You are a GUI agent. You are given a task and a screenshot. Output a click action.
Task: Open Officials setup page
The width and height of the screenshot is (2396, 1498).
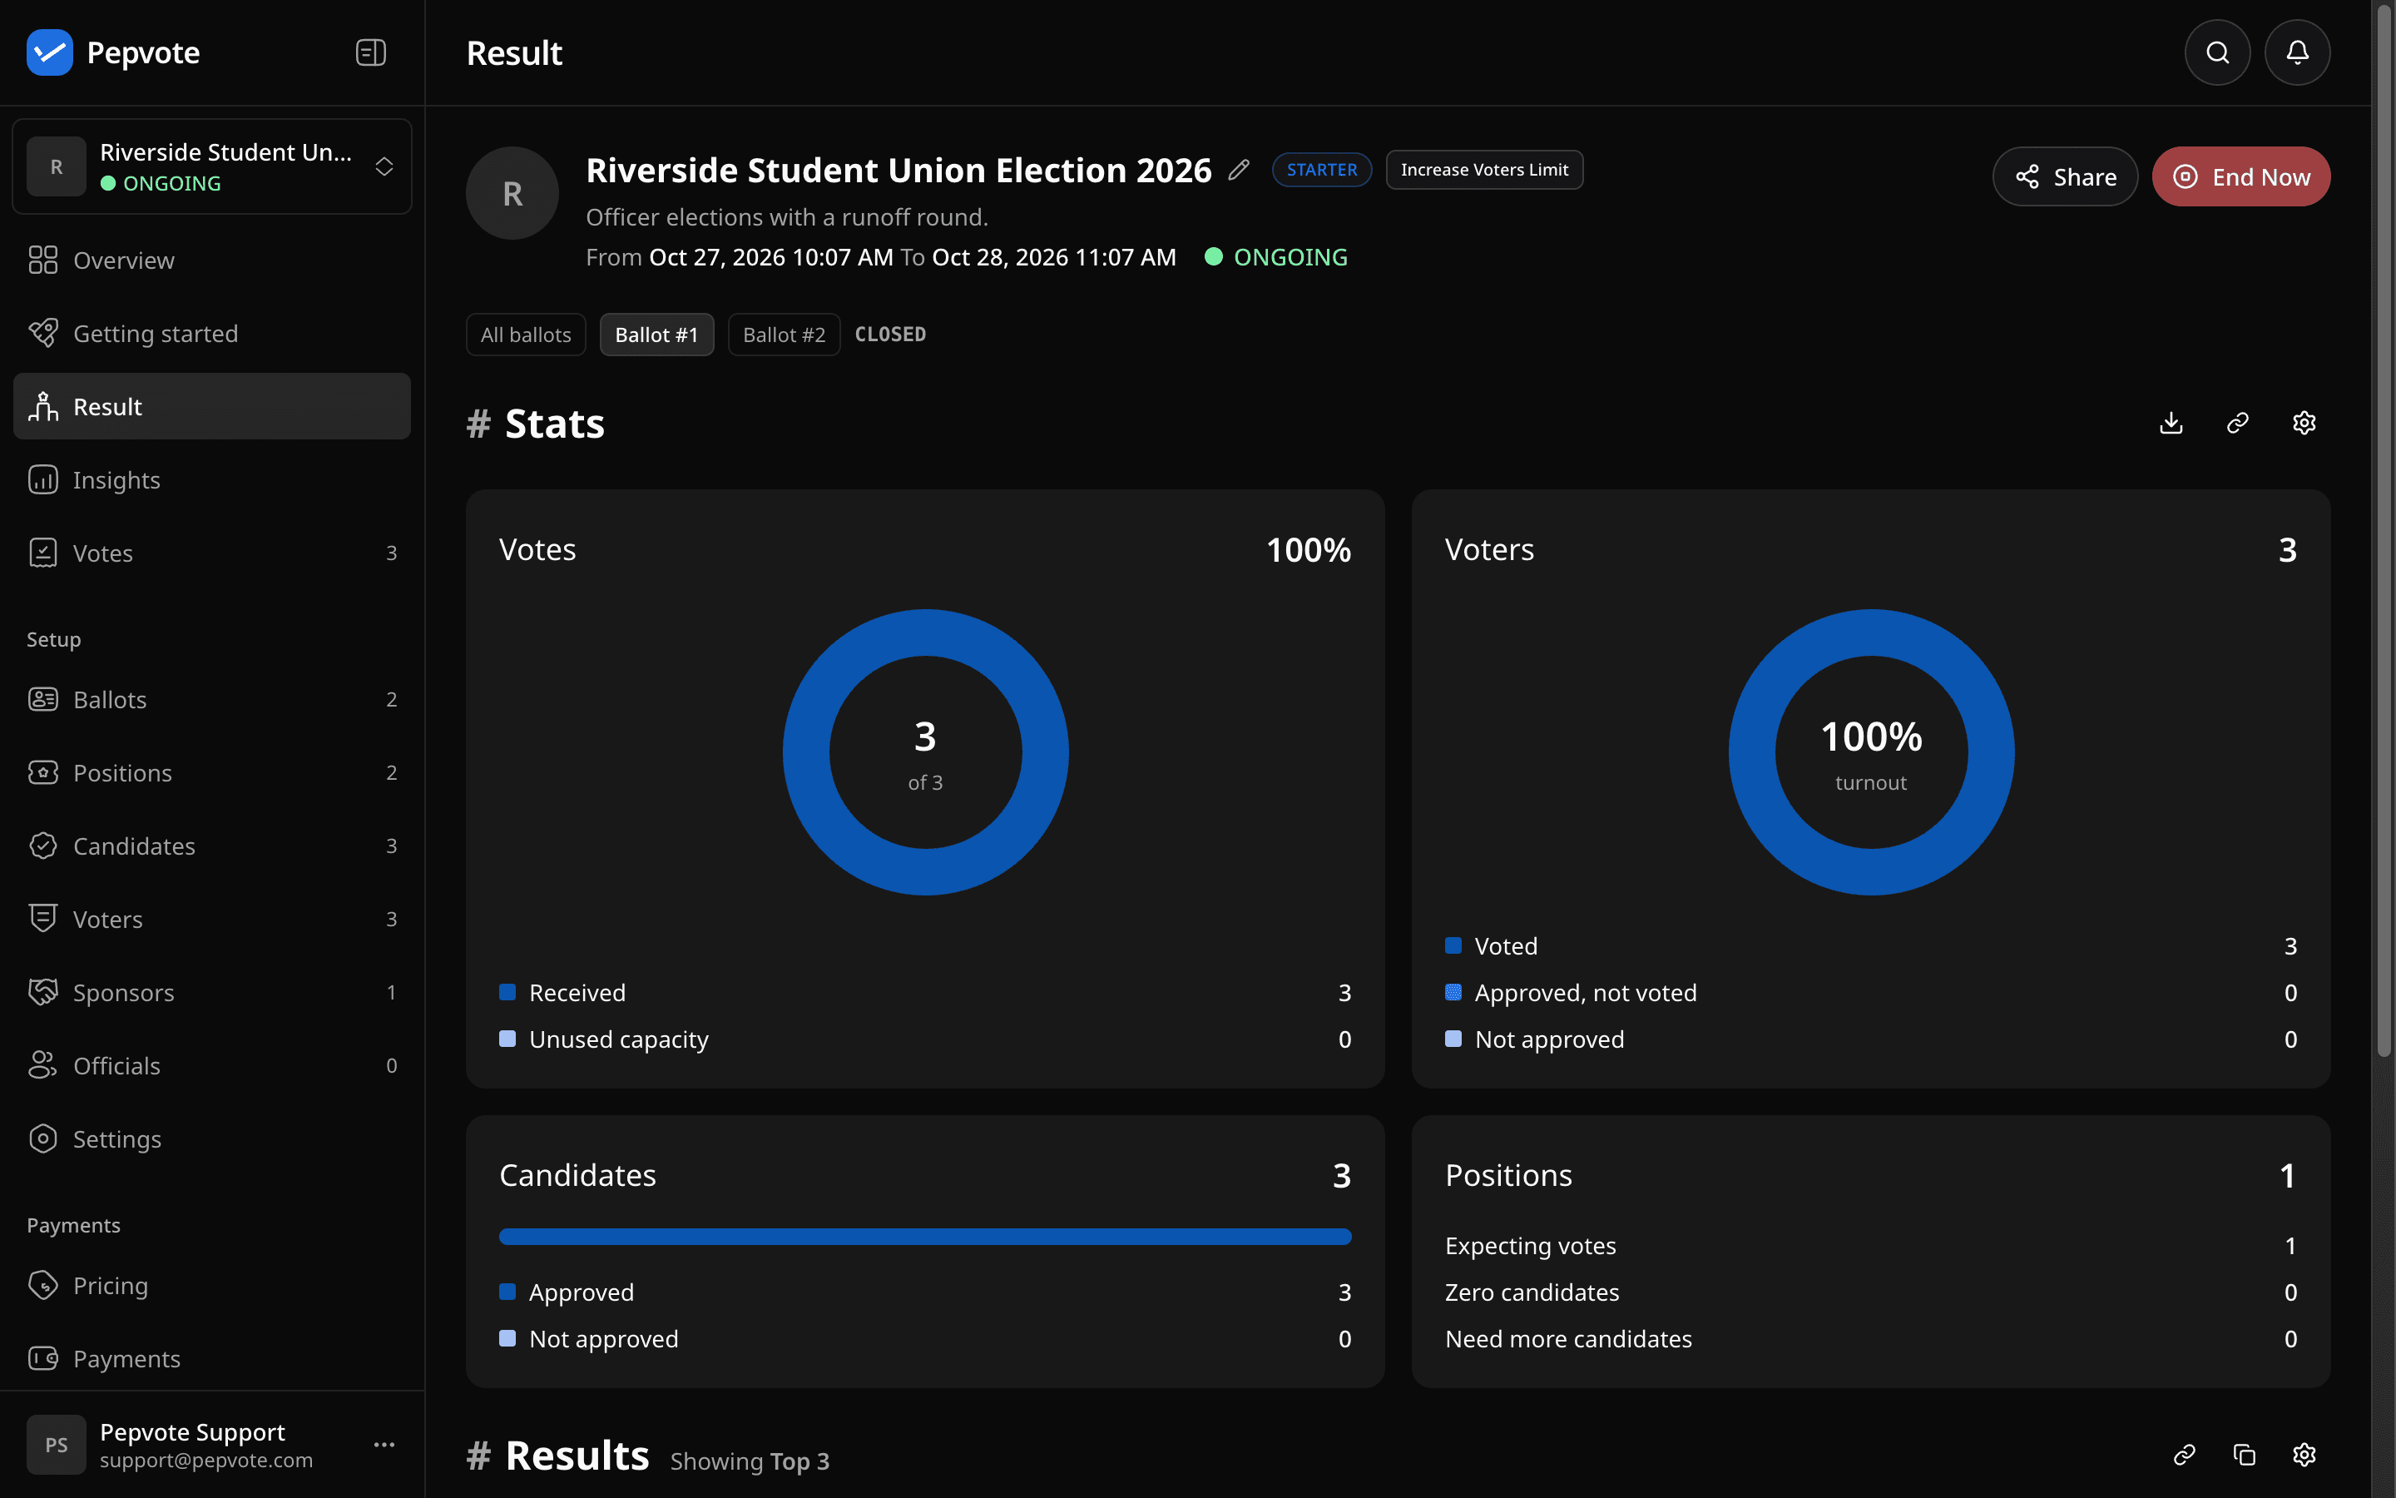pyautogui.click(x=212, y=1066)
